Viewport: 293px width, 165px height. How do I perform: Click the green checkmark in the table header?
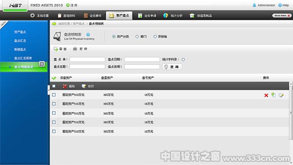(54, 78)
